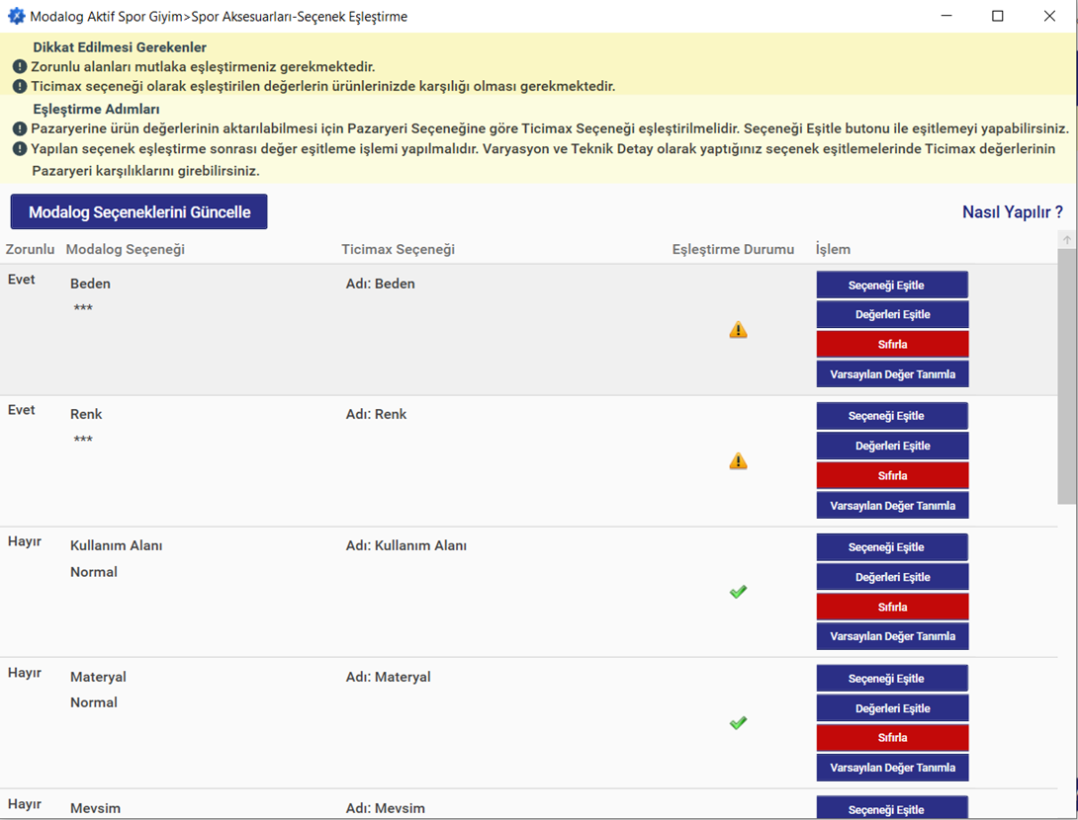Click 'Adı: Mevsim' Ticimax value
The width and height of the screenshot is (1078, 820).
[x=386, y=808]
